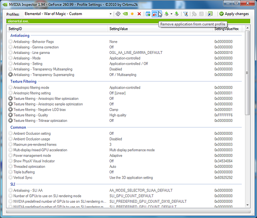The width and height of the screenshot is (257, 218).
Task: Click faded gear beside Triple buffering
Action: click(x=10, y=172)
